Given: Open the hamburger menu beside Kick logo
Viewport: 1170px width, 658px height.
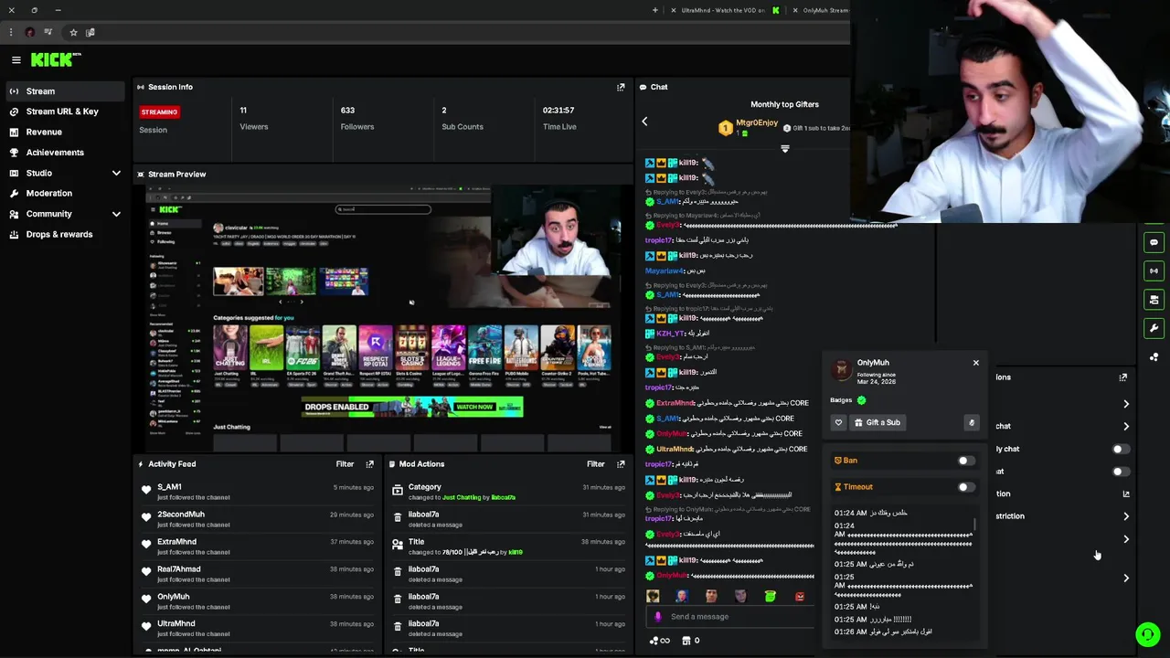Looking at the screenshot, I should click(16, 59).
